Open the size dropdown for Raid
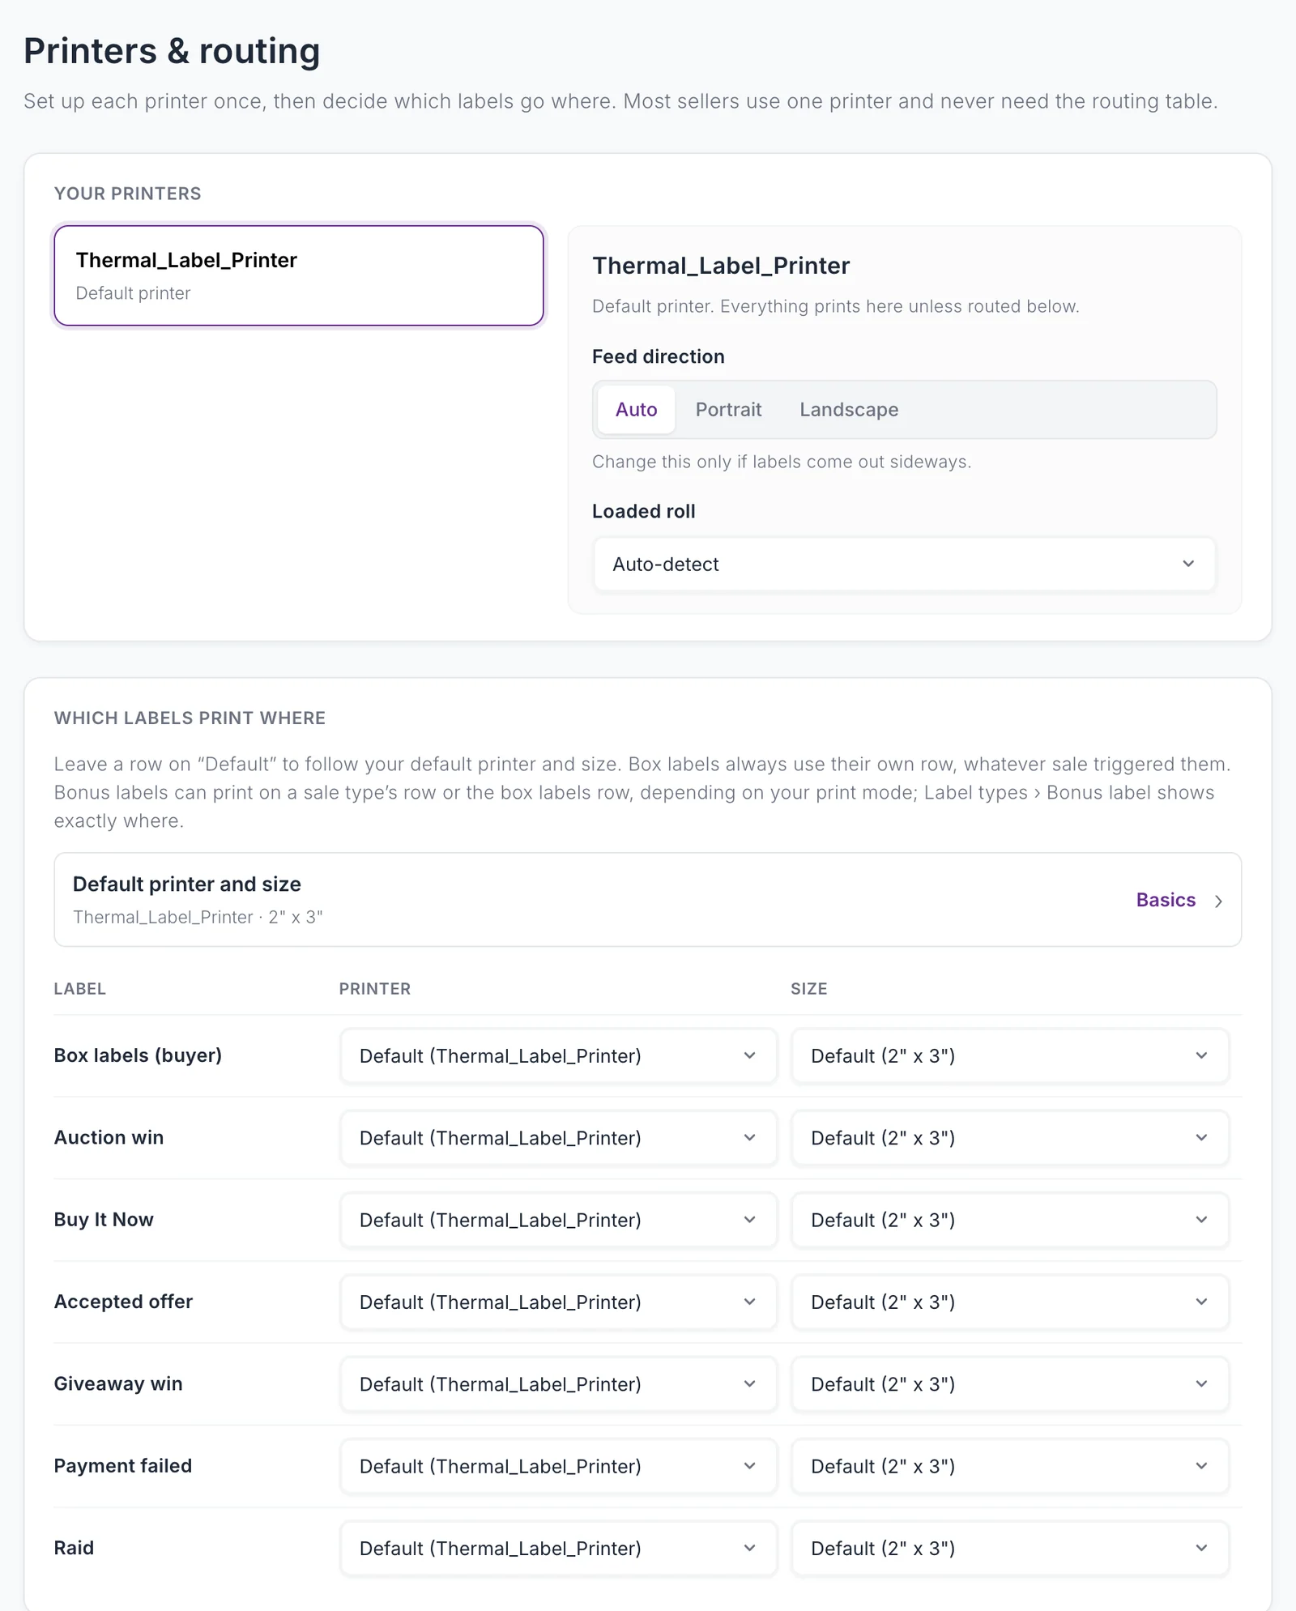The height and width of the screenshot is (1611, 1296). (1010, 1549)
